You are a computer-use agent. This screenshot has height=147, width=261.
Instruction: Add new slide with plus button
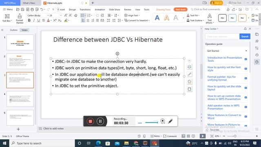click(18, 129)
